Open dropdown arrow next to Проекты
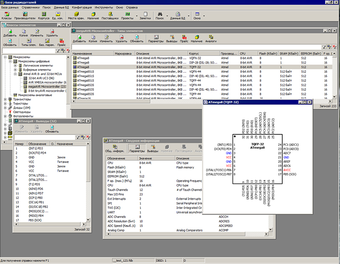 [x=136, y=16]
